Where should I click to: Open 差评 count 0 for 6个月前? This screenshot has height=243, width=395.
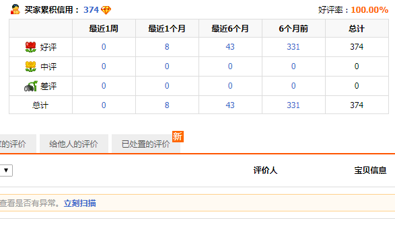tap(293, 86)
